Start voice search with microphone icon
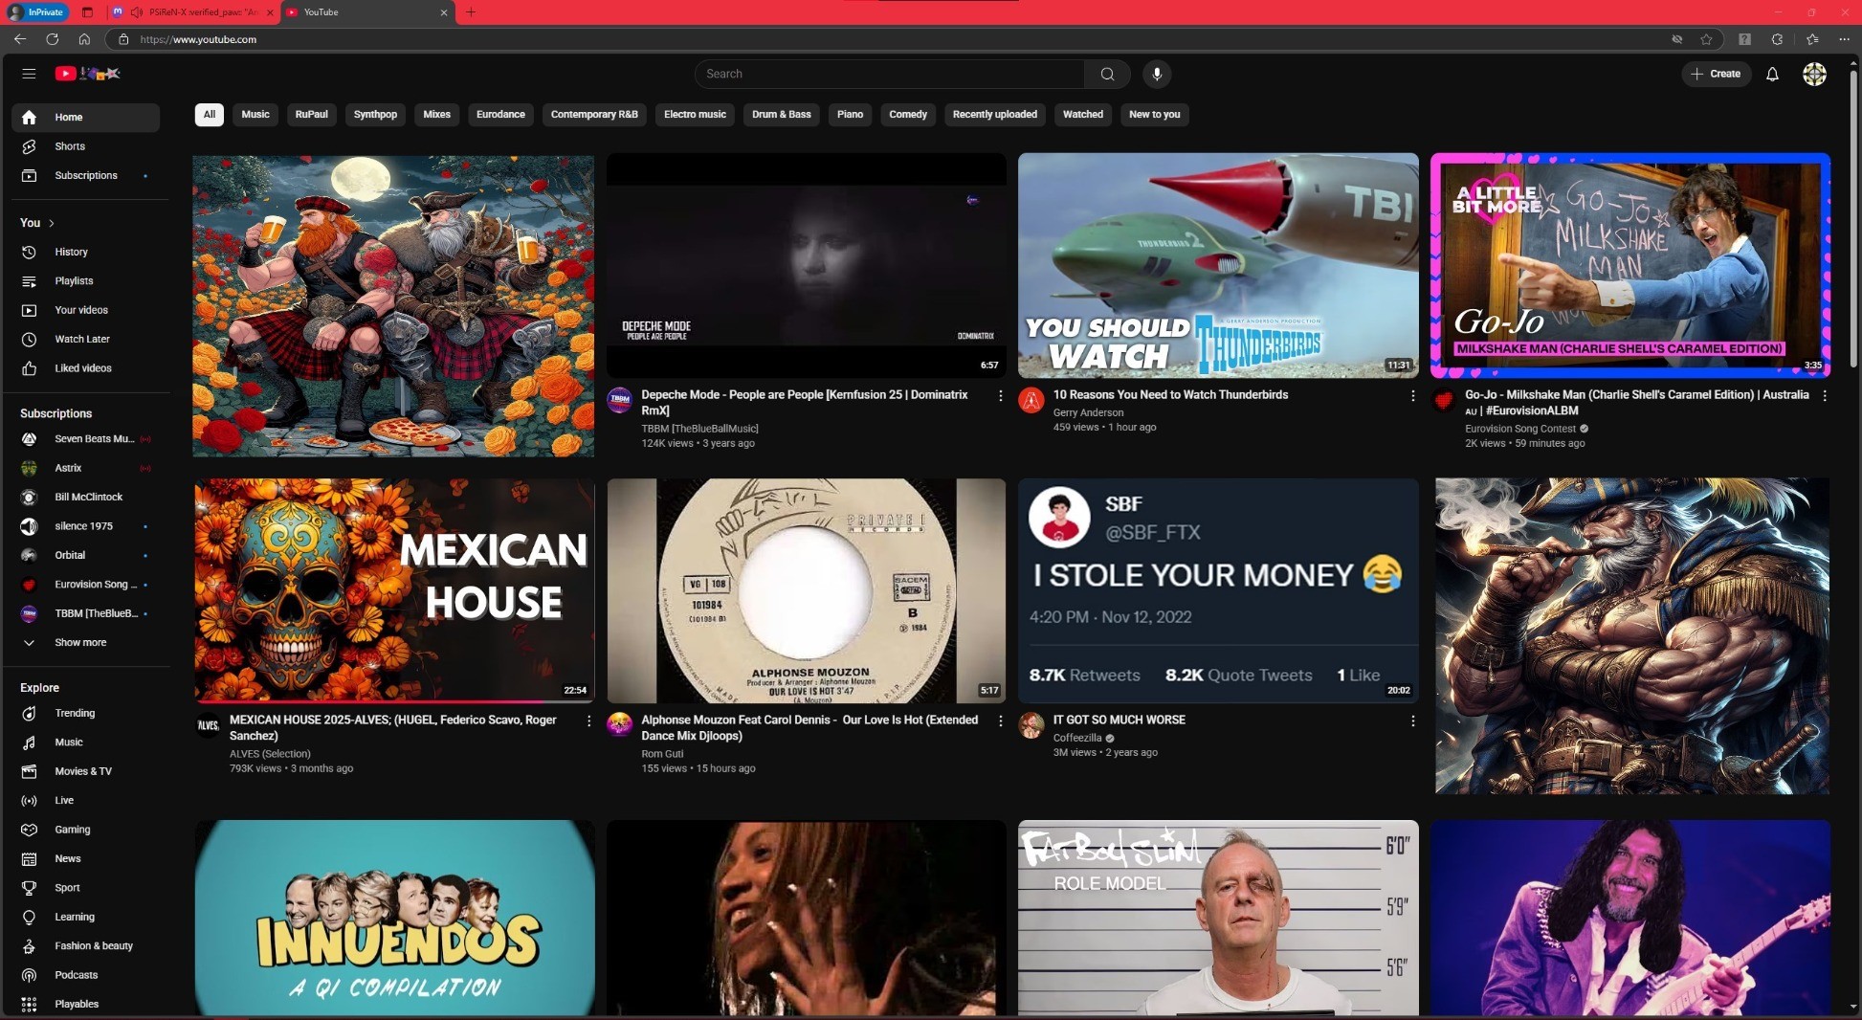Image resolution: width=1862 pixels, height=1020 pixels. [1157, 74]
